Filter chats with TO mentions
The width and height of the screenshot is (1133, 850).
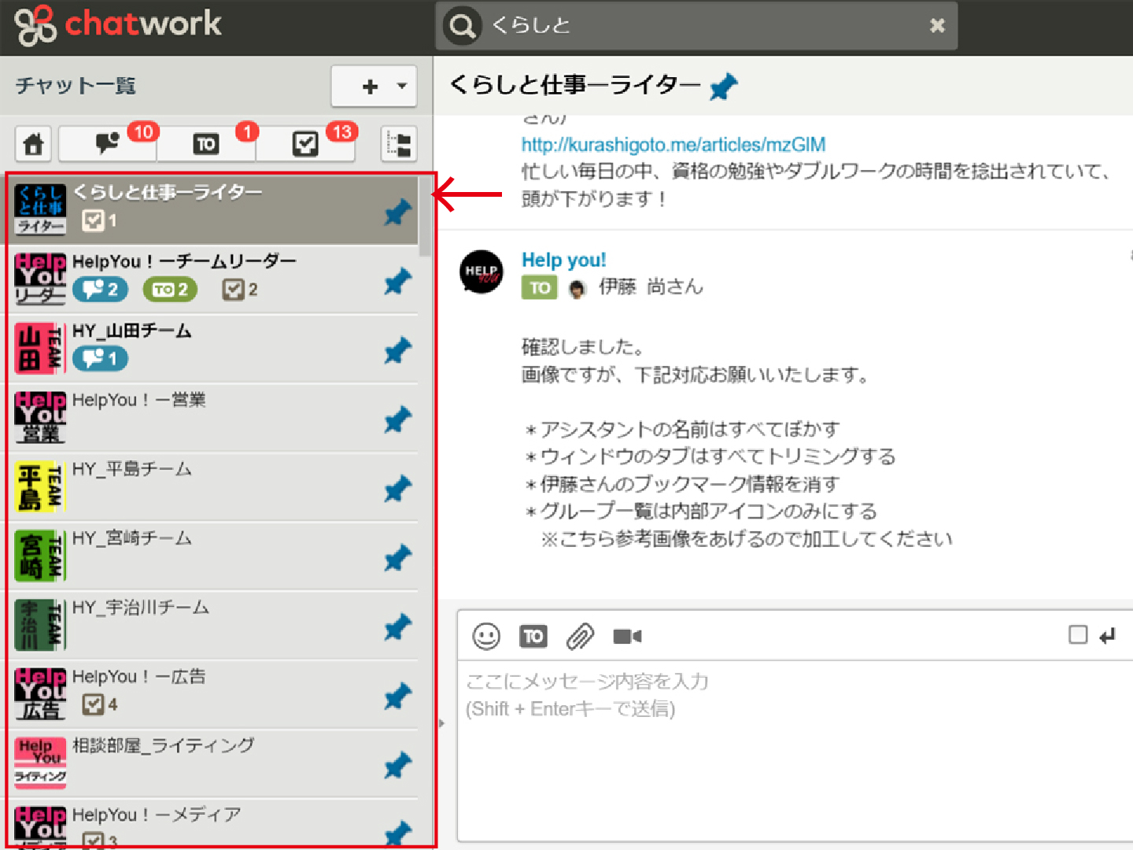(206, 144)
